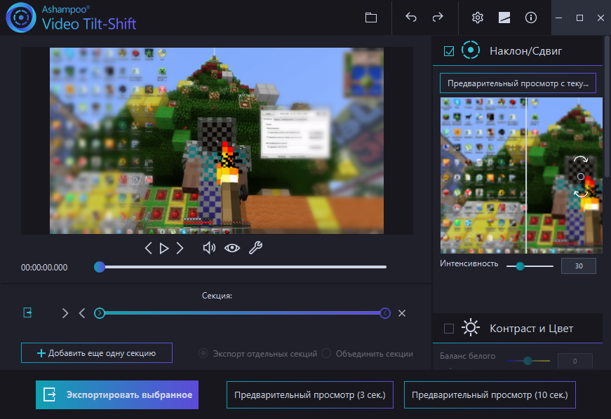The image size is (611, 419).
Task: Click the right panel vertical scrollbar
Action: pos(607,106)
